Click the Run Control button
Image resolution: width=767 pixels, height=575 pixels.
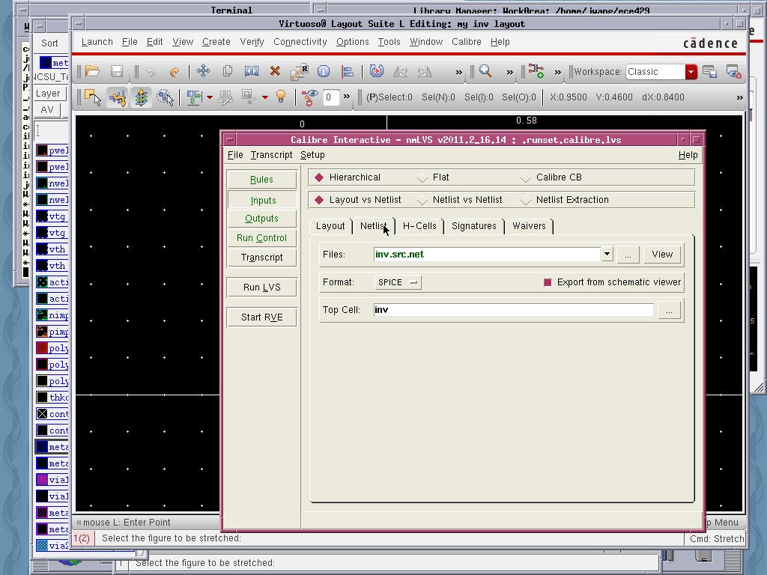262,238
